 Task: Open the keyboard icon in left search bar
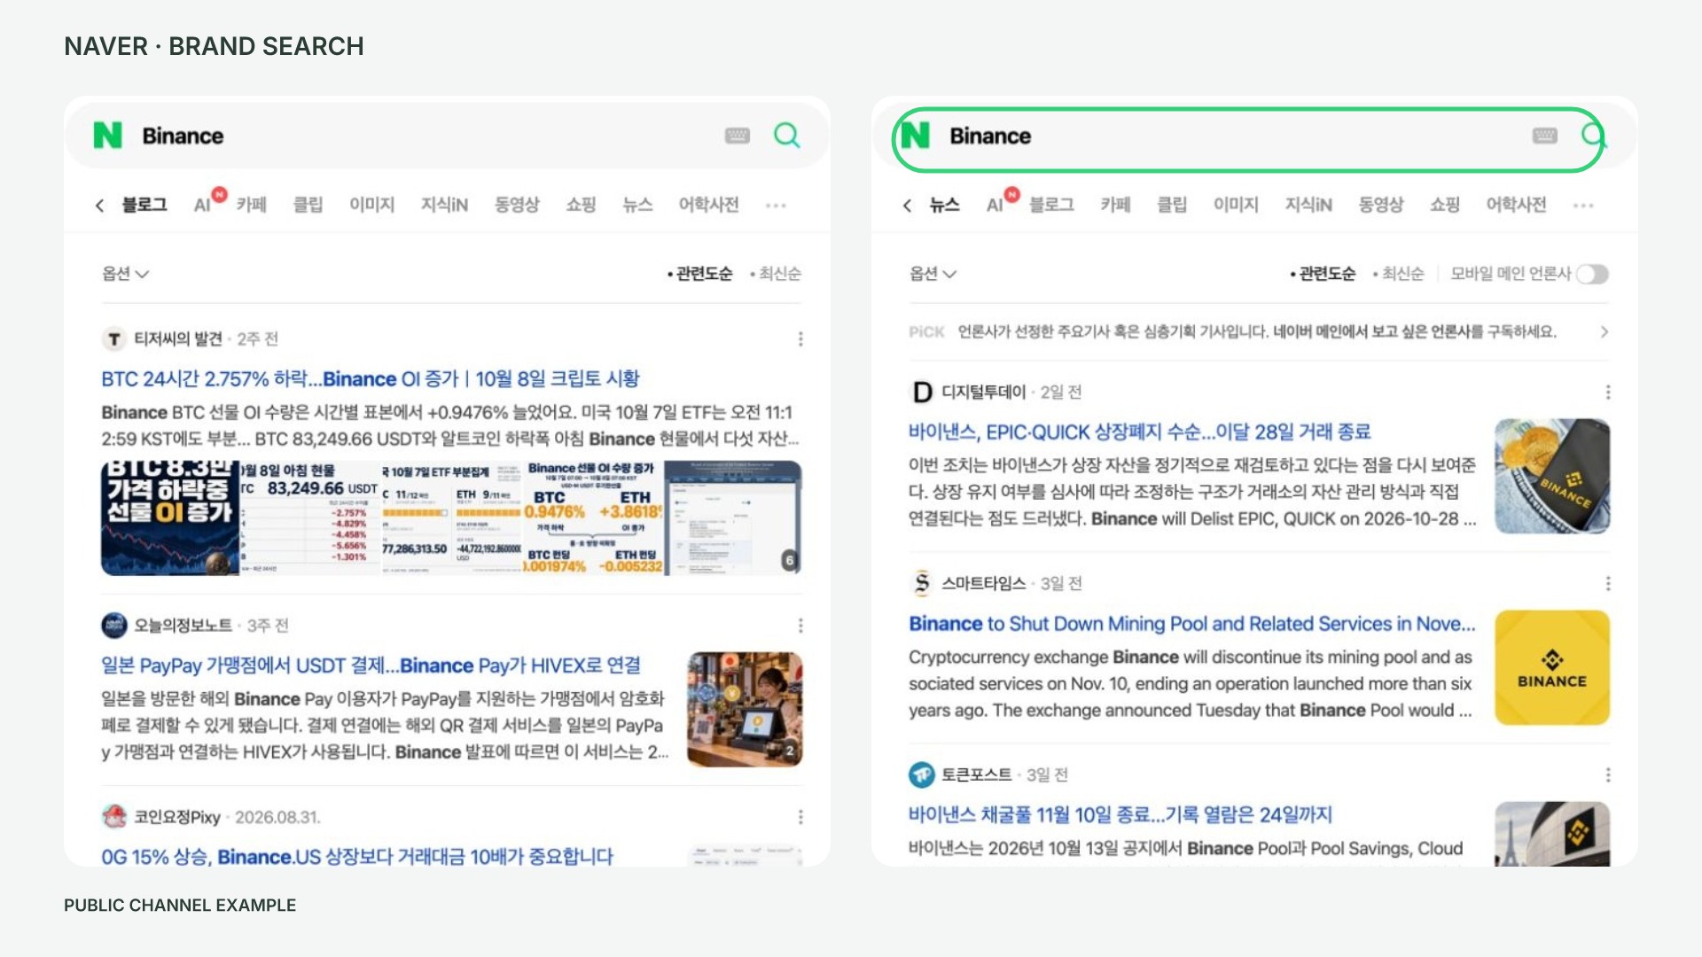click(737, 136)
